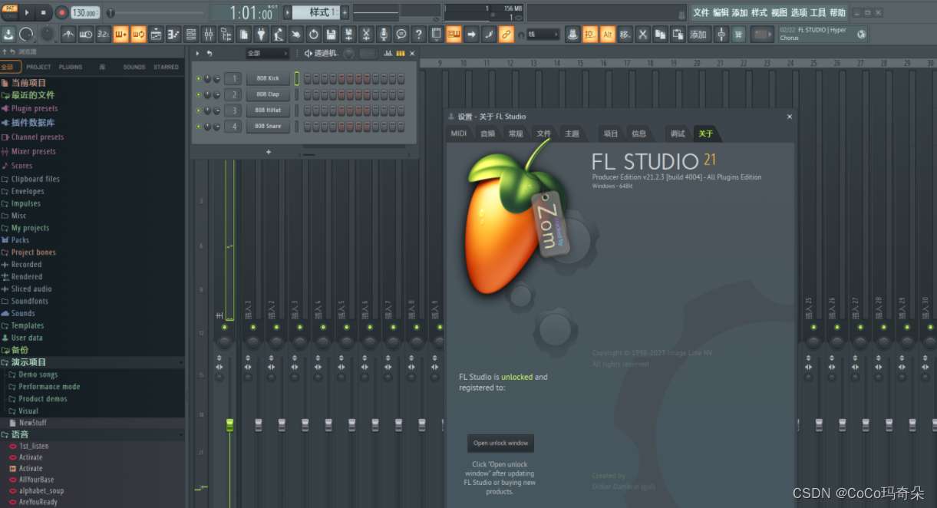Start playback with the play button
Viewport: 937px width, 508px height.
27,12
